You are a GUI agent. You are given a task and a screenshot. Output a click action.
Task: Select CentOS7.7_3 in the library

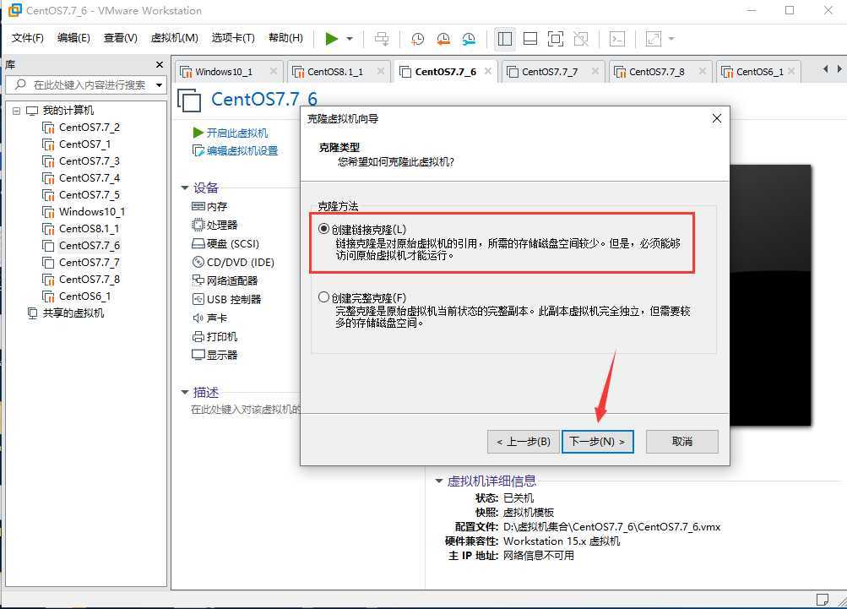point(81,161)
